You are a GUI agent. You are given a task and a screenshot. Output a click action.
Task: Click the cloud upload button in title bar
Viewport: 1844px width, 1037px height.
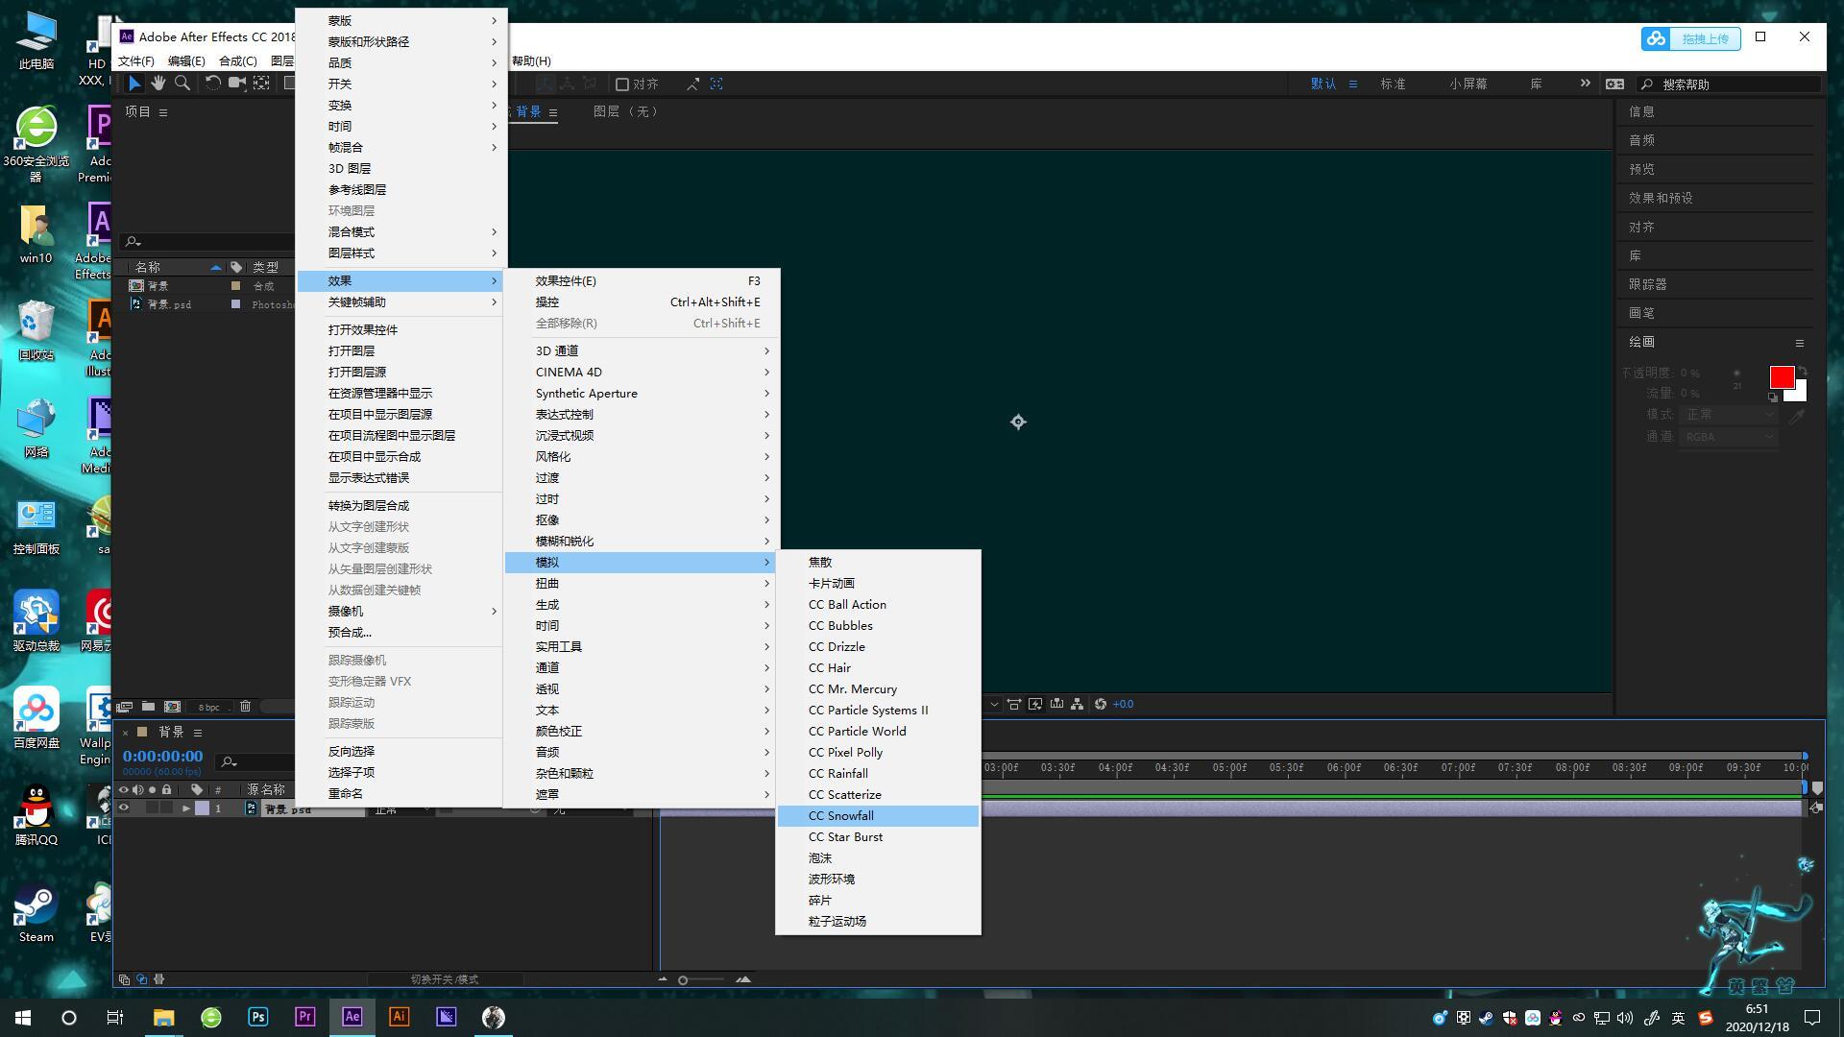(x=1690, y=38)
